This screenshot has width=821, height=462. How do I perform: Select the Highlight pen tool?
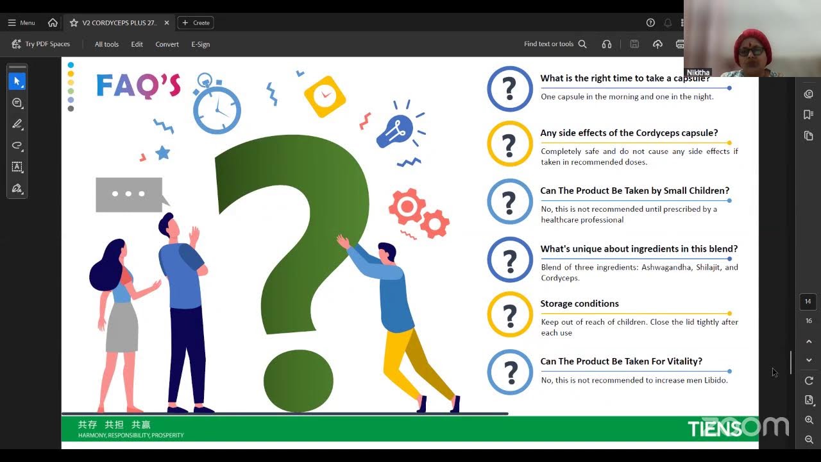click(17, 124)
